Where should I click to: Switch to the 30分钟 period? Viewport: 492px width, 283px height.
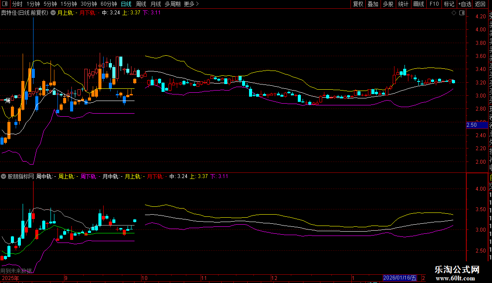point(89,4)
